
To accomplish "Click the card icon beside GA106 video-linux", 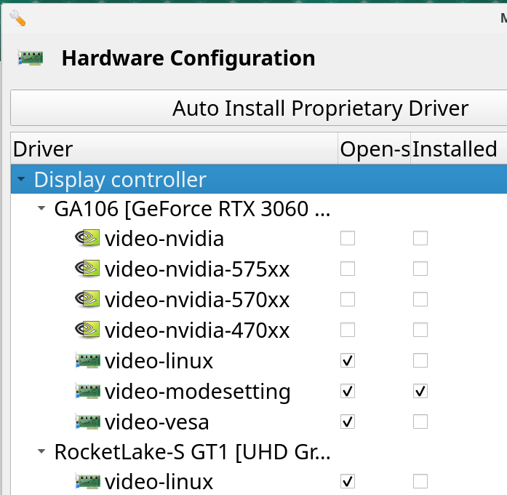I will point(87,360).
